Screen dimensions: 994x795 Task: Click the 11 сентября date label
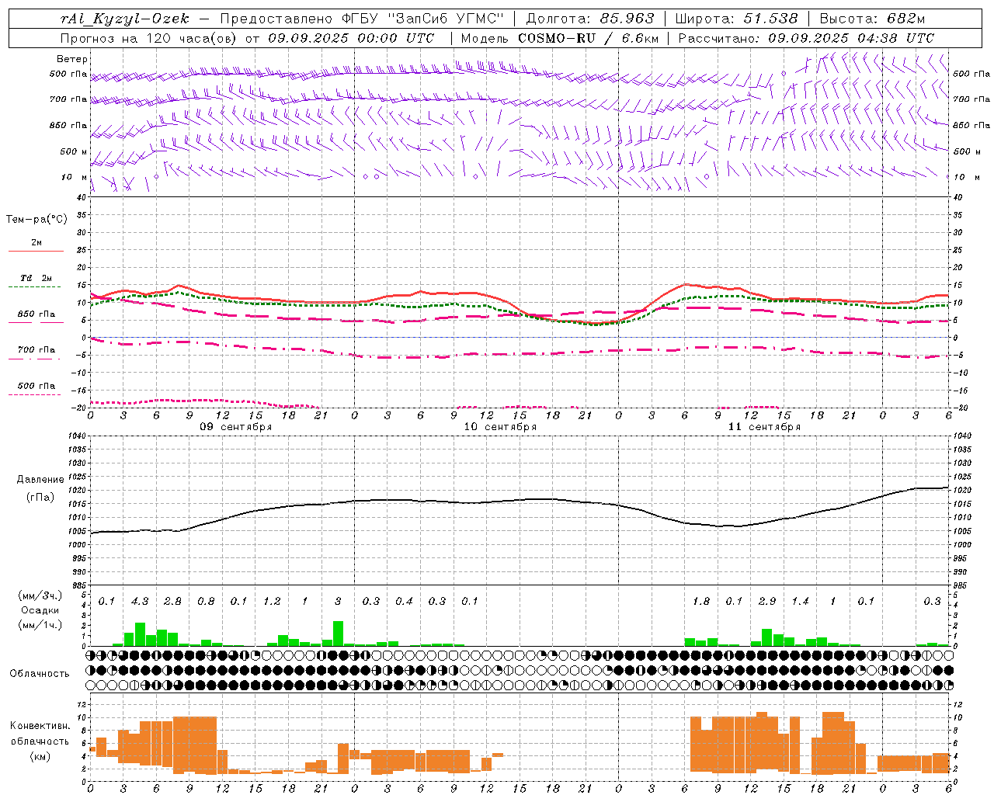pos(764,427)
